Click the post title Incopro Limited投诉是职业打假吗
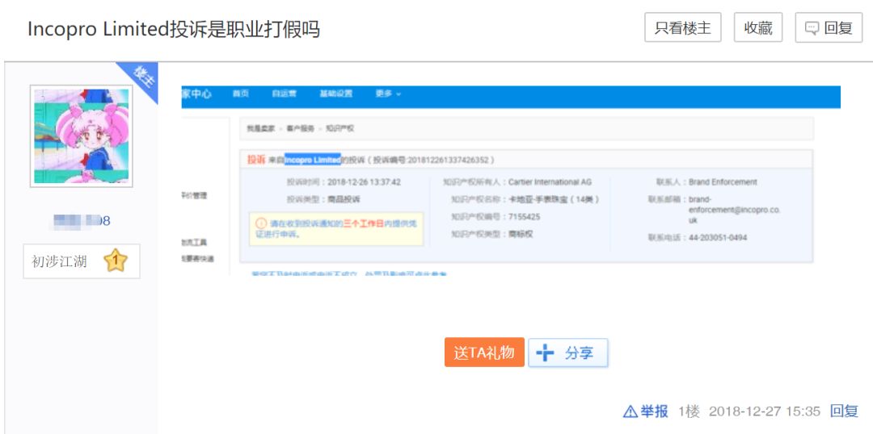This screenshot has height=434, width=873. (174, 29)
